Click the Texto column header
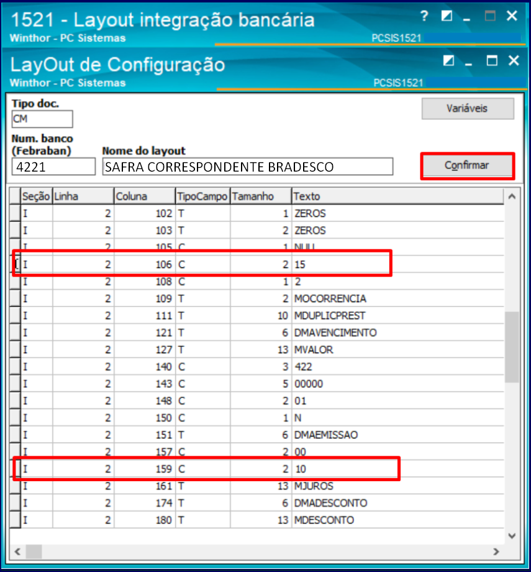Image resolution: width=531 pixels, height=572 pixels. tap(398, 196)
